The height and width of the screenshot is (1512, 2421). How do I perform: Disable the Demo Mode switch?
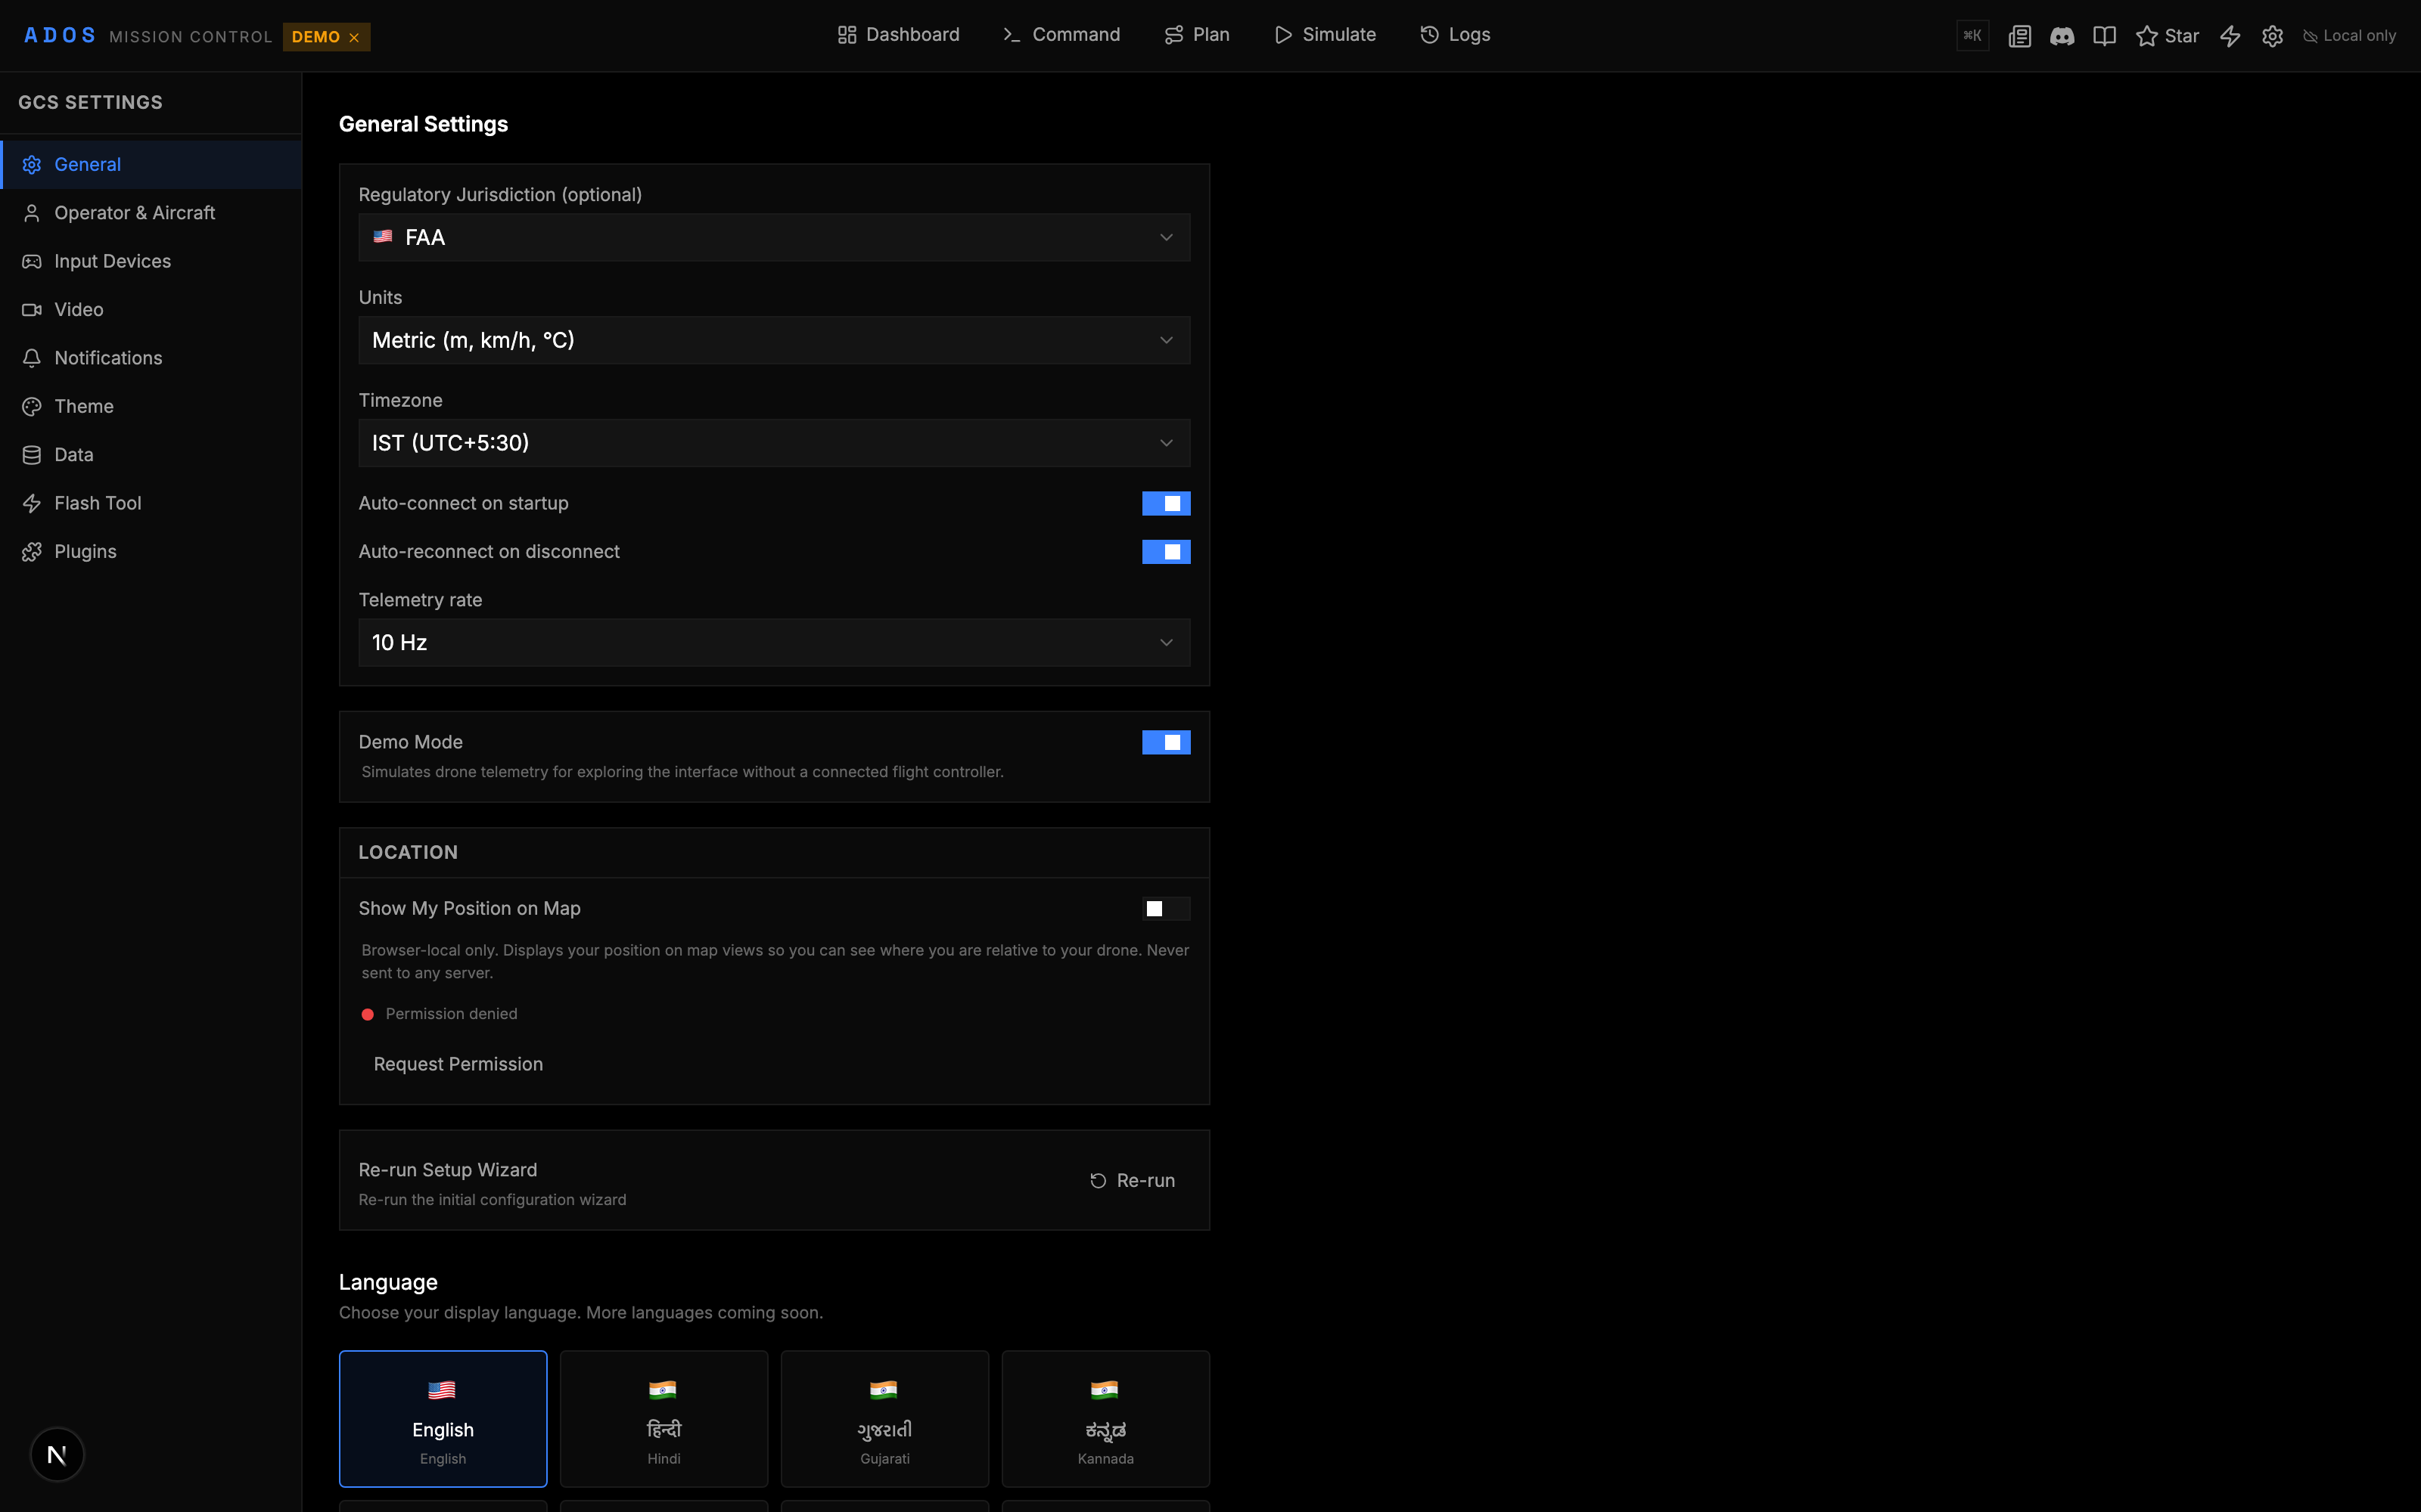(1165, 742)
